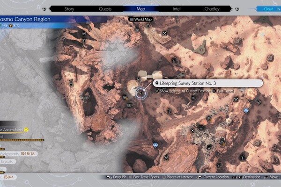281x187 pixels.
Task: Open the World Map button
Action: pyautogui.click(x=140, y=19)
